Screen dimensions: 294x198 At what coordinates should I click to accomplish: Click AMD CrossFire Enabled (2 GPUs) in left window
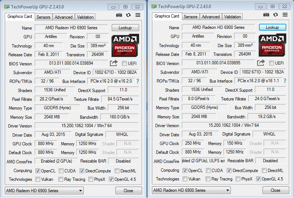coord(57,161)
